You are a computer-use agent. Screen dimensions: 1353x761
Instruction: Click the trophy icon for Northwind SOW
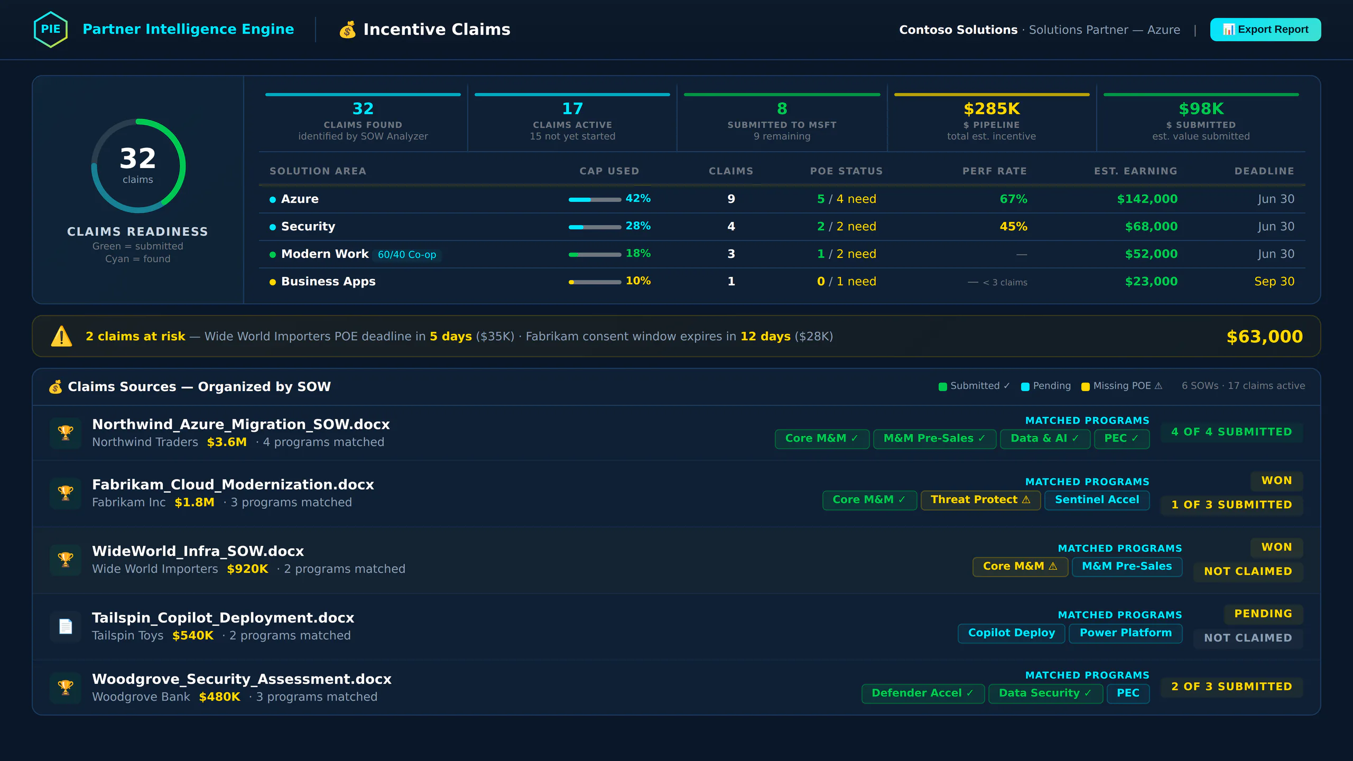(x=66, y=433)
